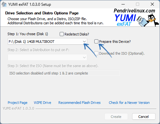Viewport: 160px width, 124px height.
Task: Click the Create button
Action: tap(116, 117)
